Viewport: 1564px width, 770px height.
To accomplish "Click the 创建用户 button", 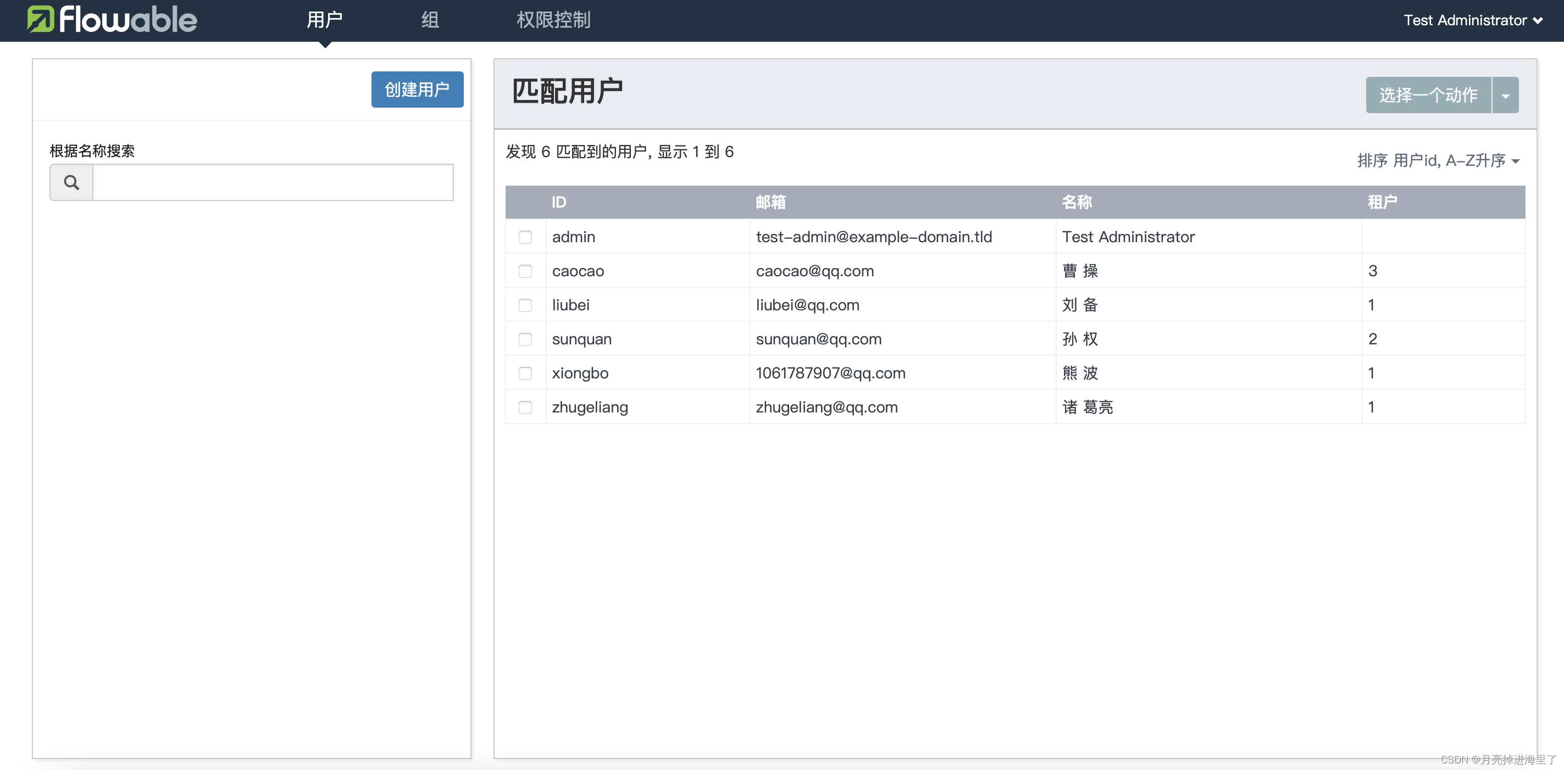I will (417, 90).
